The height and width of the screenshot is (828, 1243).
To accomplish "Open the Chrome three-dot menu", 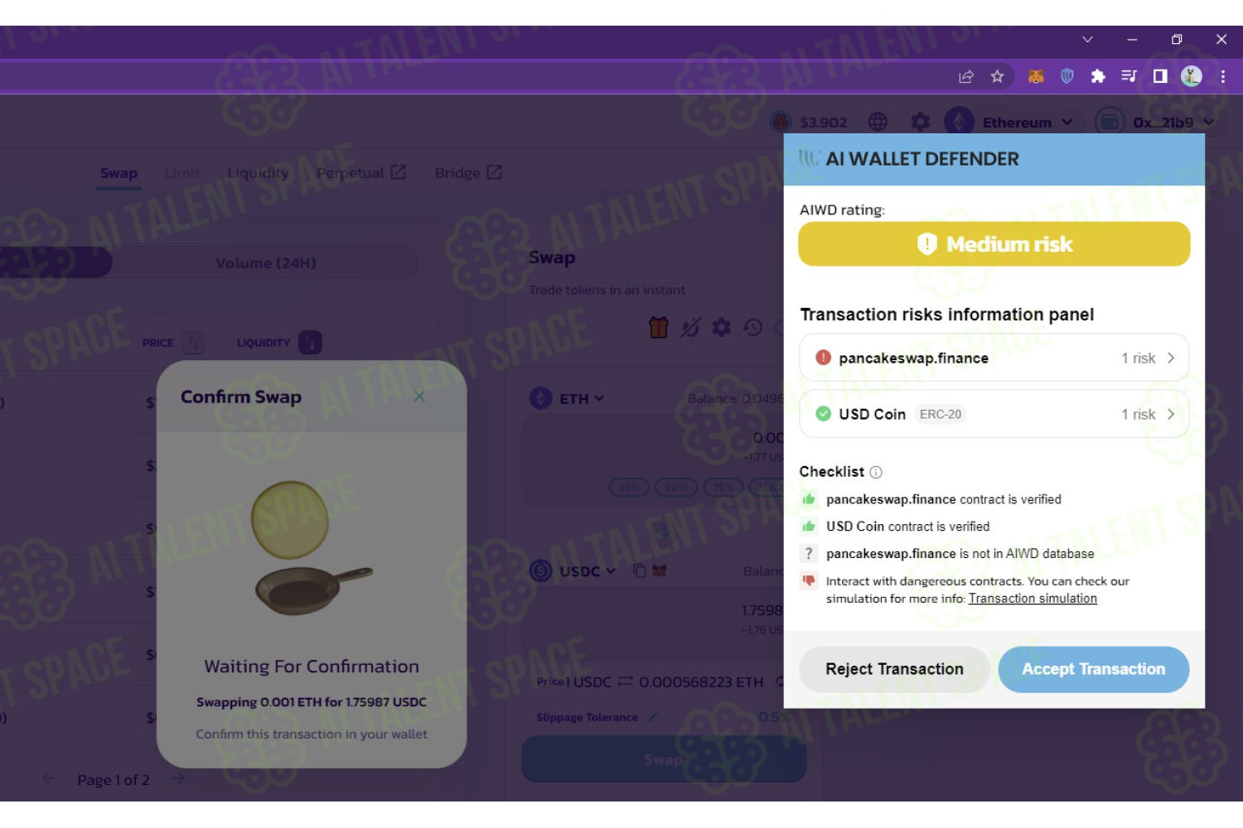I will tap(1223, 76).
